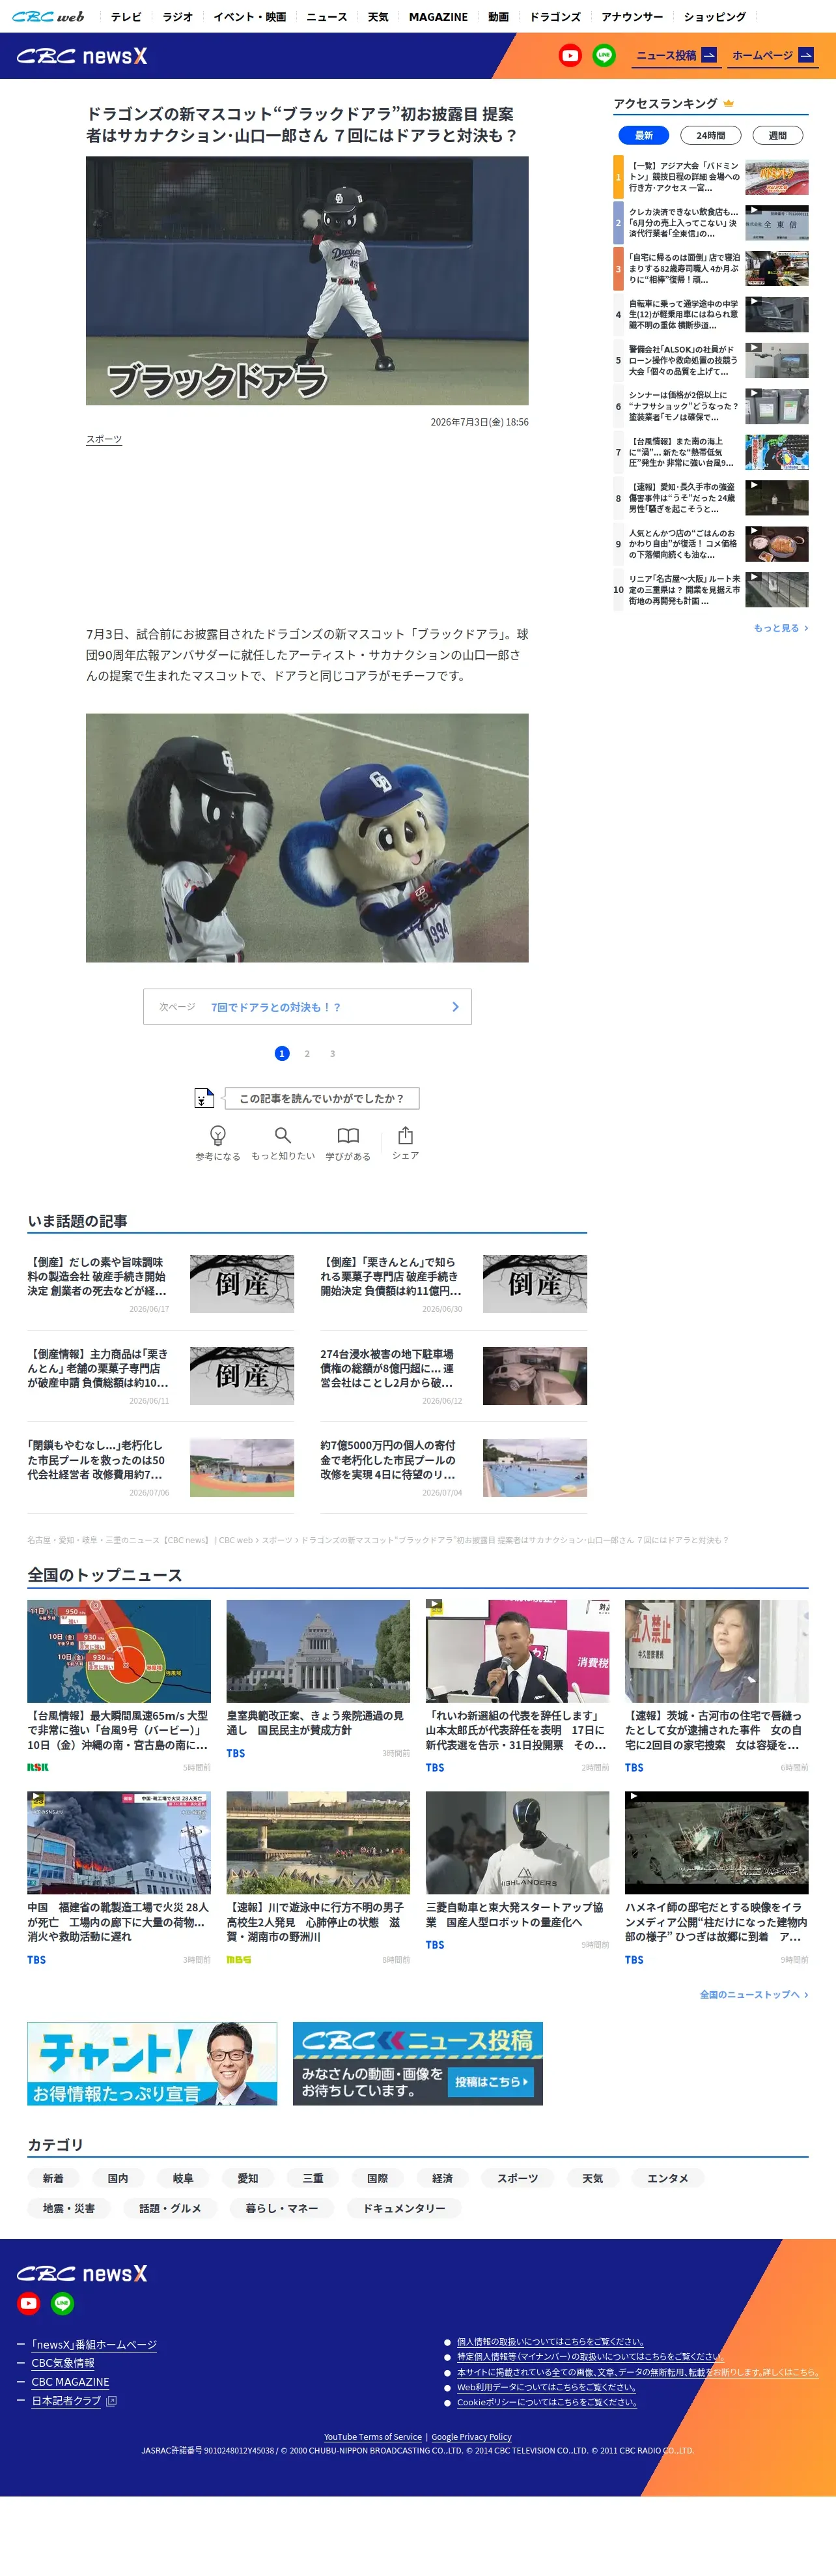Click the ニュース投稿 header button
This screenshot has width=836, height=2576.
tap(676, 56)
